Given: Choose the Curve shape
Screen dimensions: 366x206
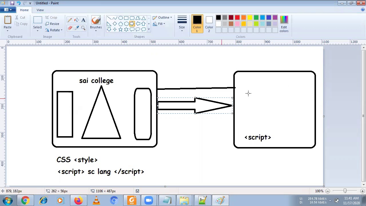Looking at the screenshot, I should (115, 18).
